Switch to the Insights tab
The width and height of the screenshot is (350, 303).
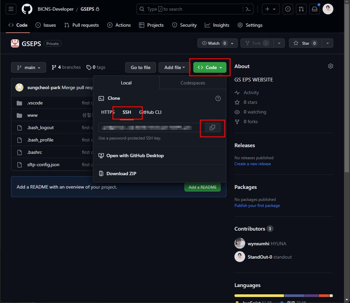(x=217, y=25)
